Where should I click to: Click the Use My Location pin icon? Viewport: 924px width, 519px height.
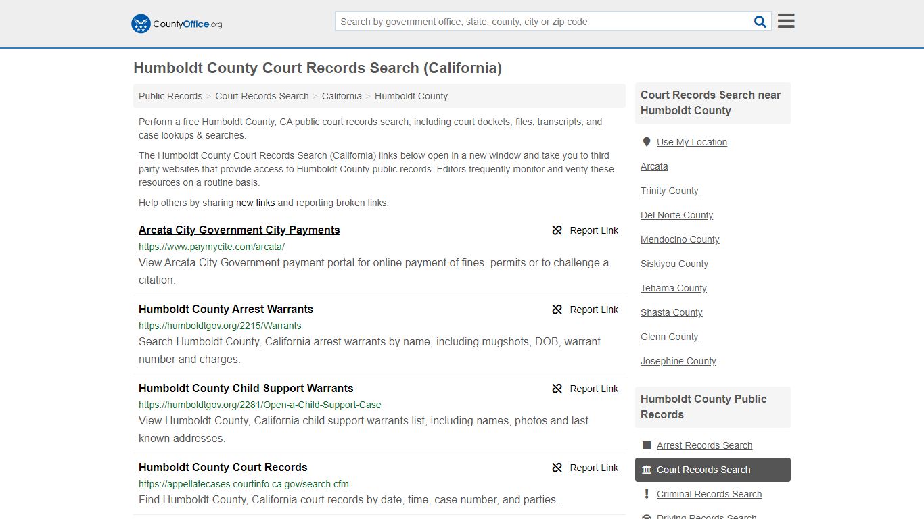[x=647, y=142]
